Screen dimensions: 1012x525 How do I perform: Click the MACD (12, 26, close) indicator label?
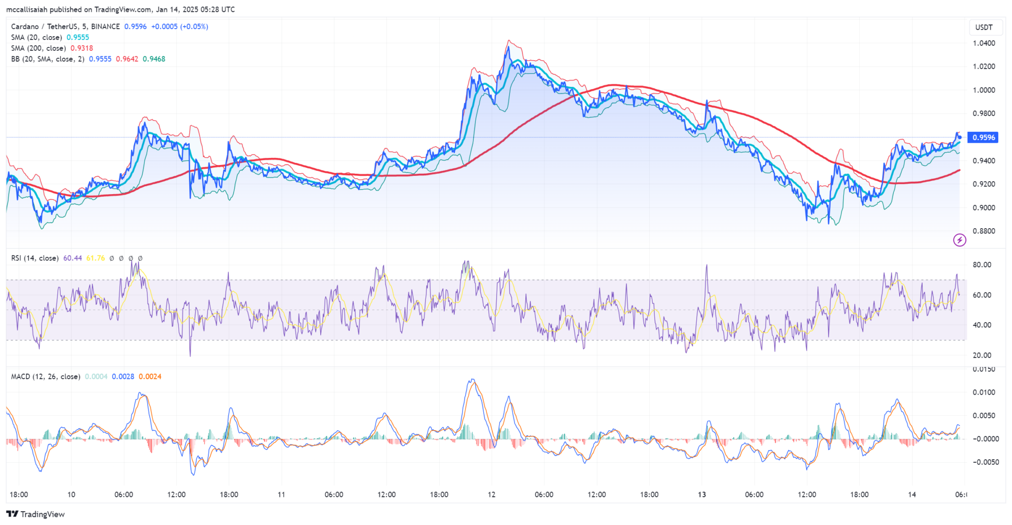[45, 376]
